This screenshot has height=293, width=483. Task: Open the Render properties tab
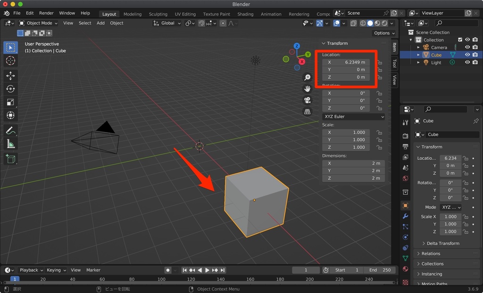click(405, 136)
